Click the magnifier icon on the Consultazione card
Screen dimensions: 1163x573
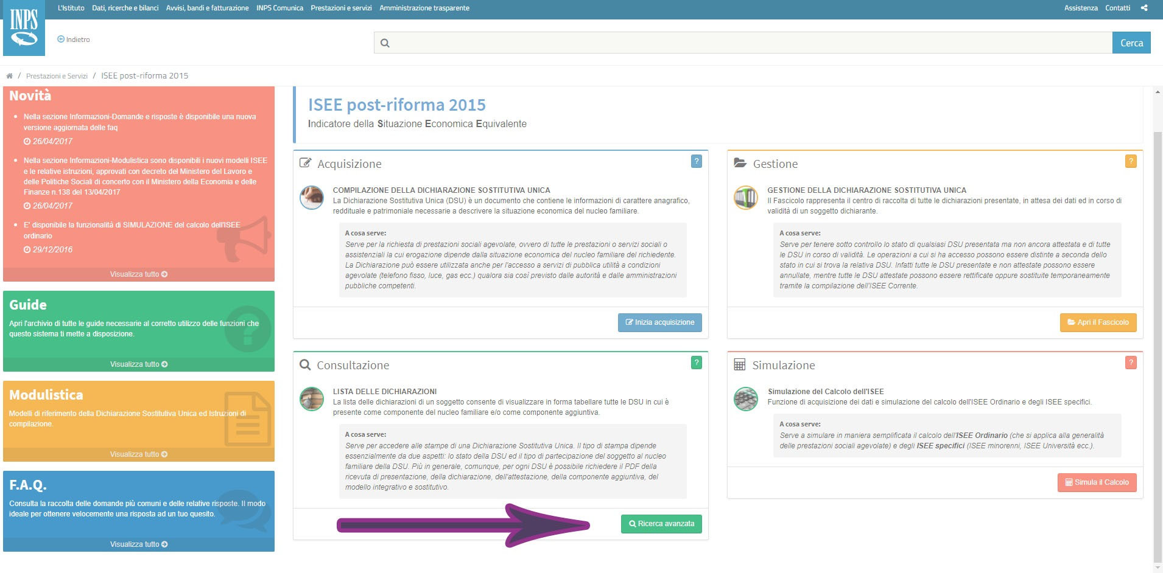(x=304, y=364)
